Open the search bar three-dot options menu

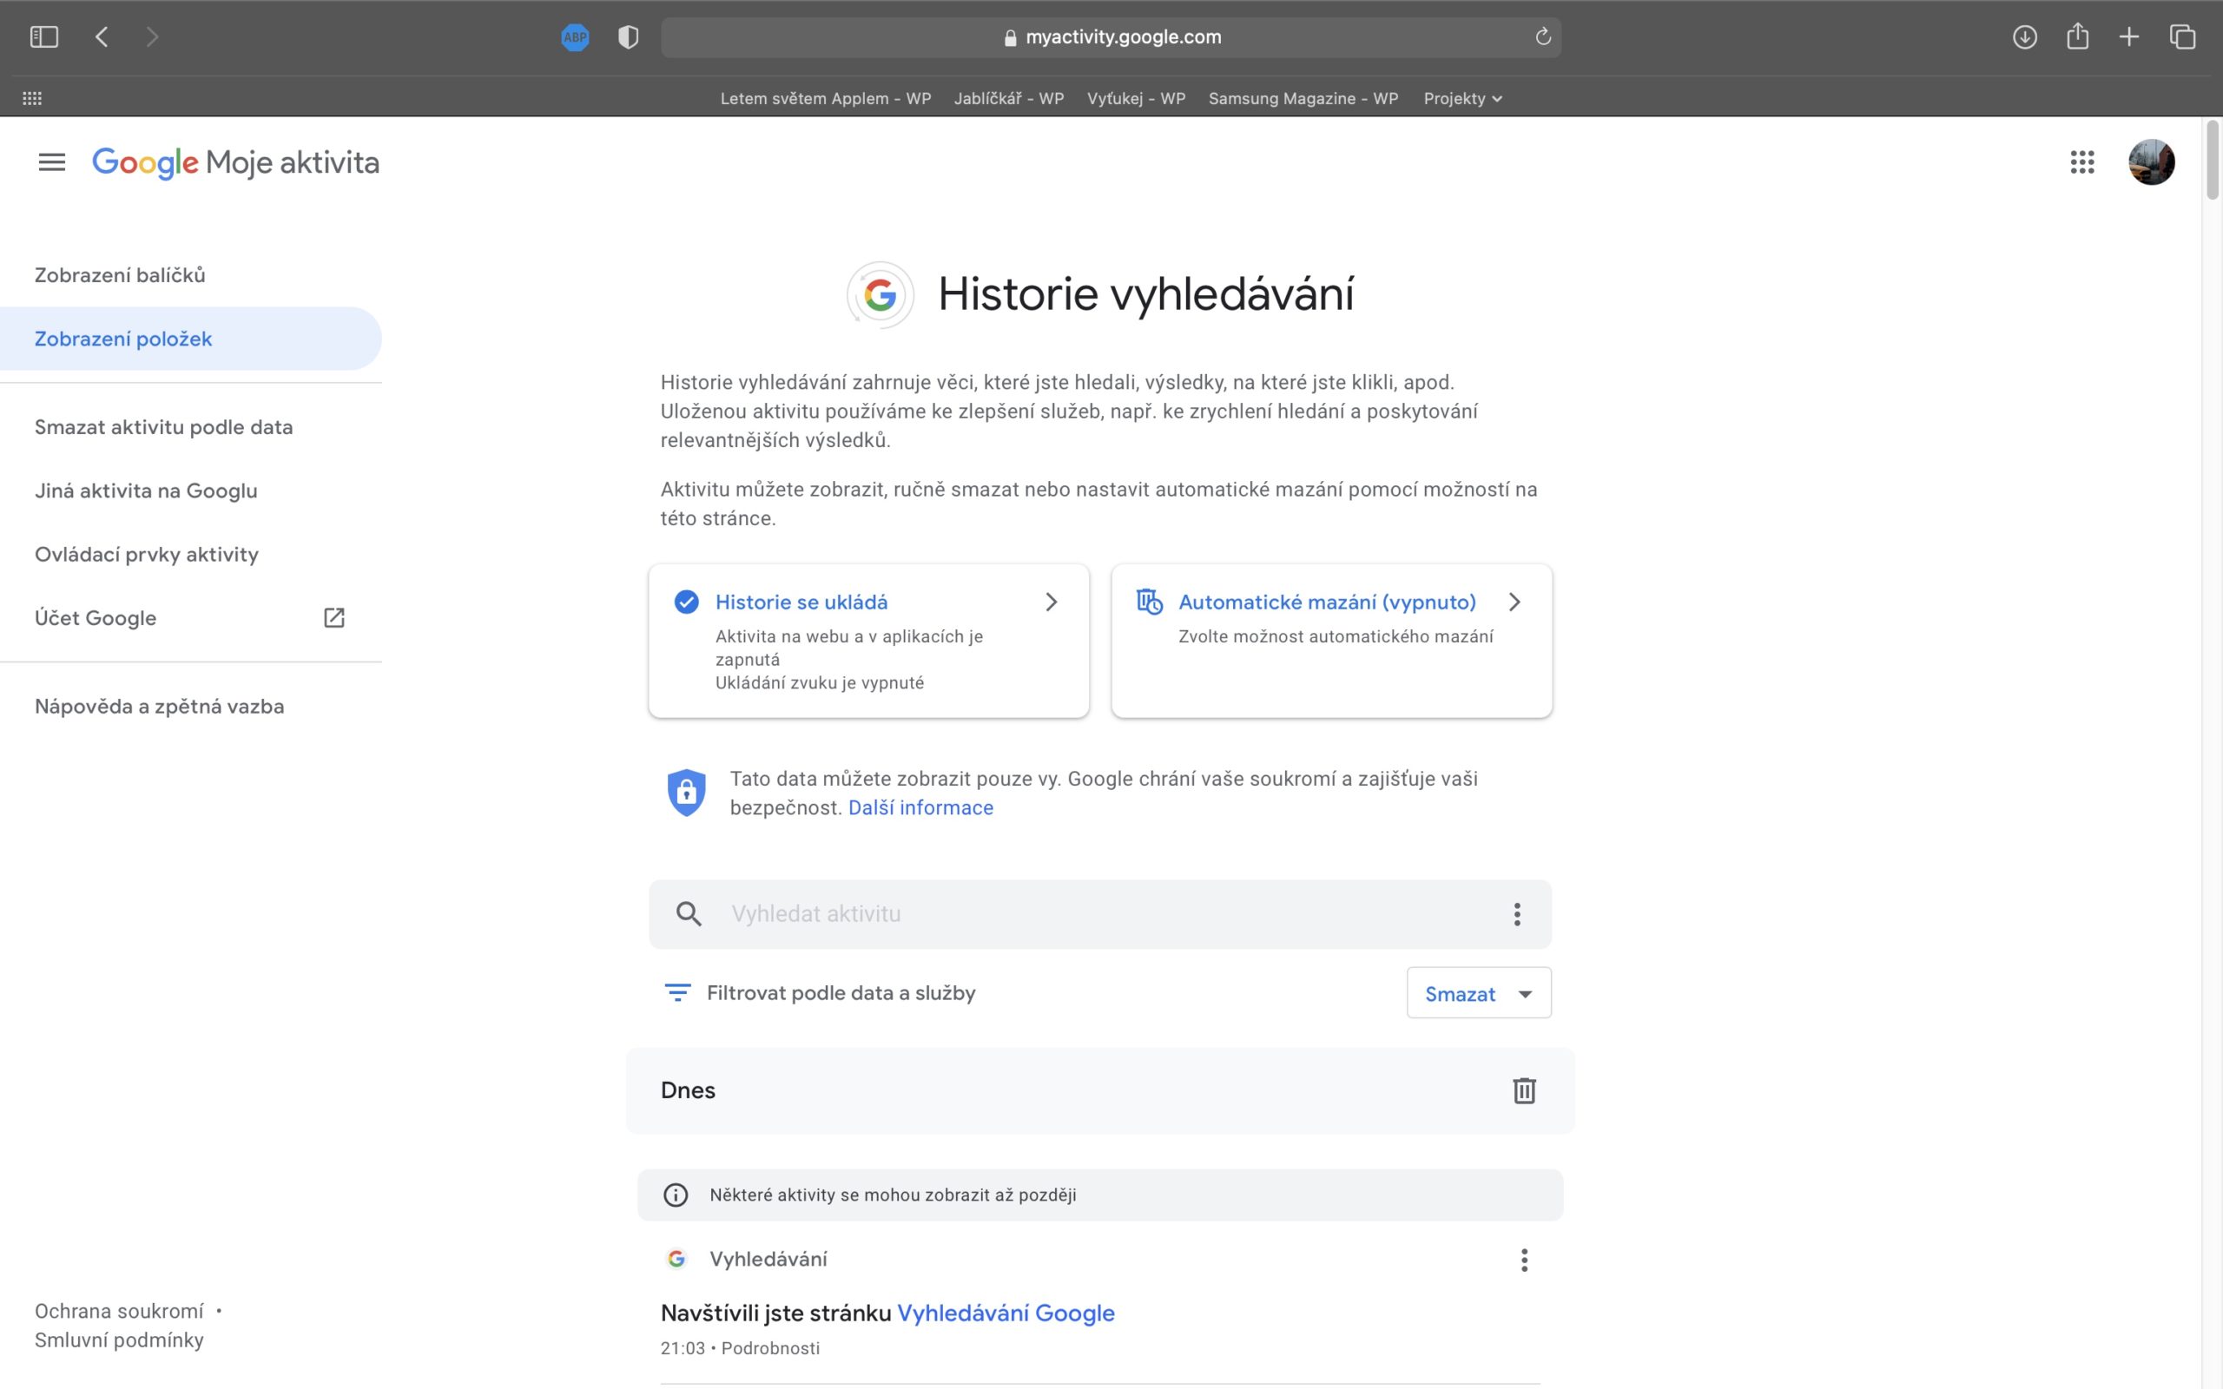point(1517,914)
